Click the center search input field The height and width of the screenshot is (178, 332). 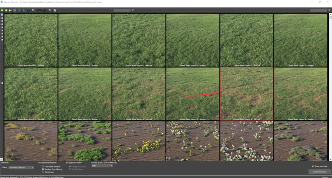[x=122, y=10]
